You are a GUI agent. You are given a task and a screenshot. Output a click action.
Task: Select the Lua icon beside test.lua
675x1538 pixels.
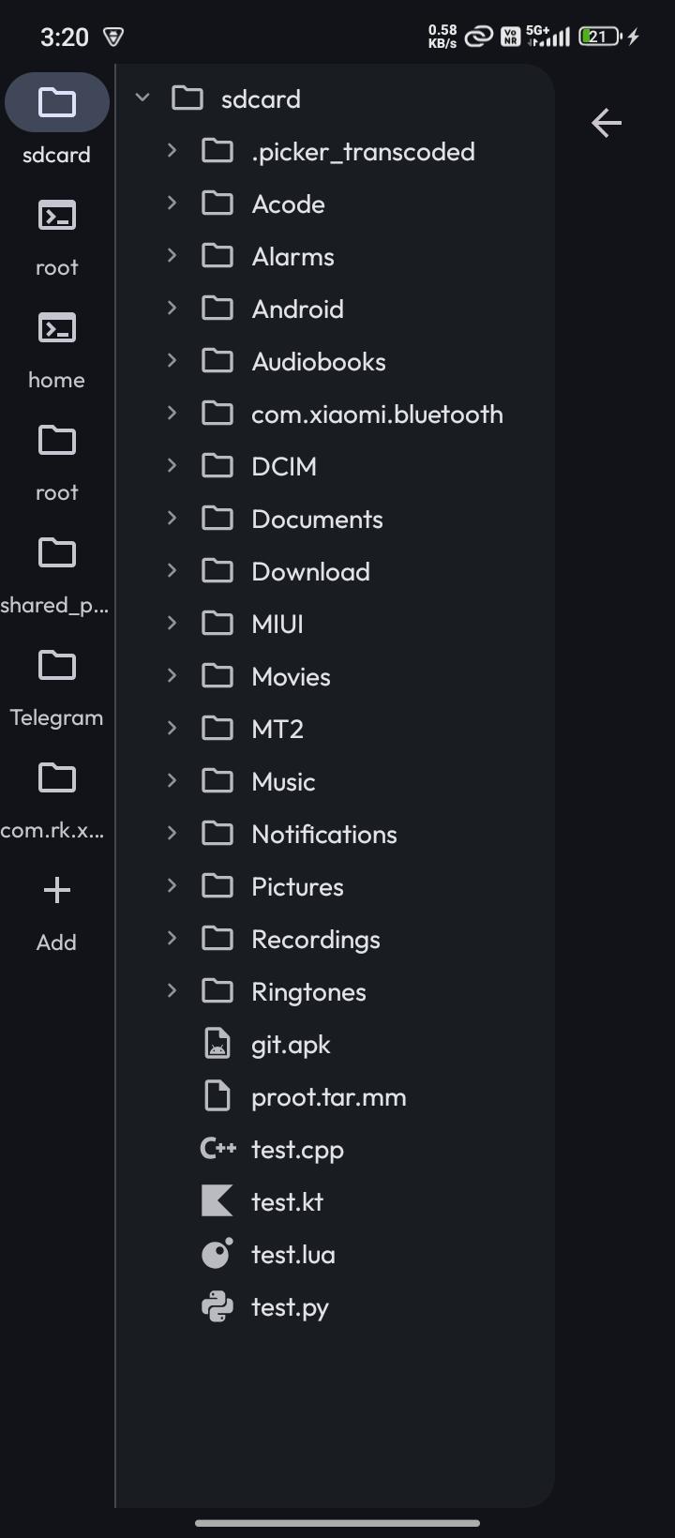tap(217, 1254)
